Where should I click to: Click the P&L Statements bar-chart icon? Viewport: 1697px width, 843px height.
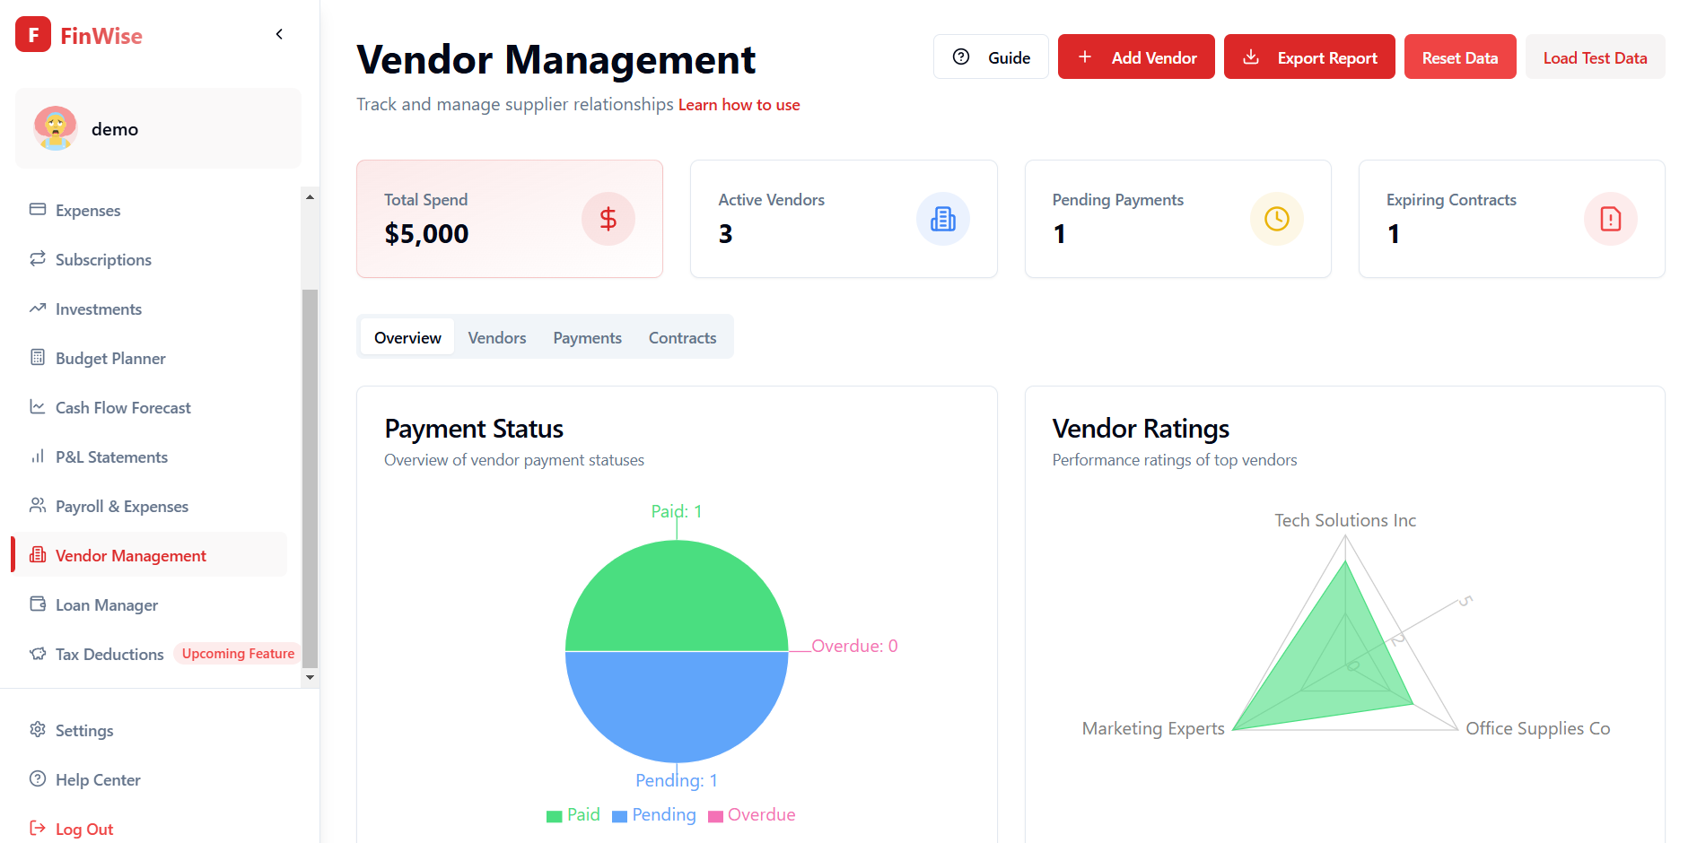[x=38, y=456]
